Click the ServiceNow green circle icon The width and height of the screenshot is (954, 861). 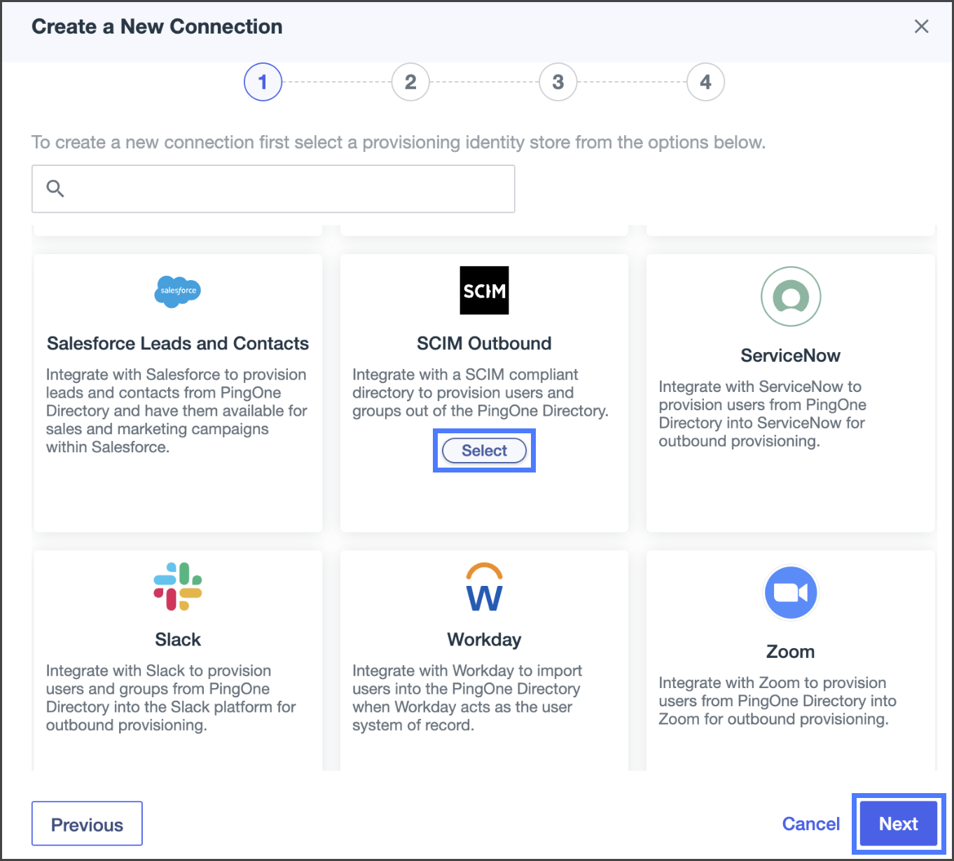tap(790, 297)
